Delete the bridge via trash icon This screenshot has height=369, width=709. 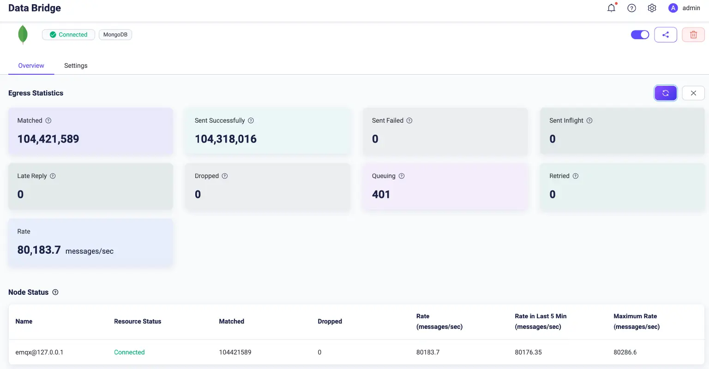(693, 35)
